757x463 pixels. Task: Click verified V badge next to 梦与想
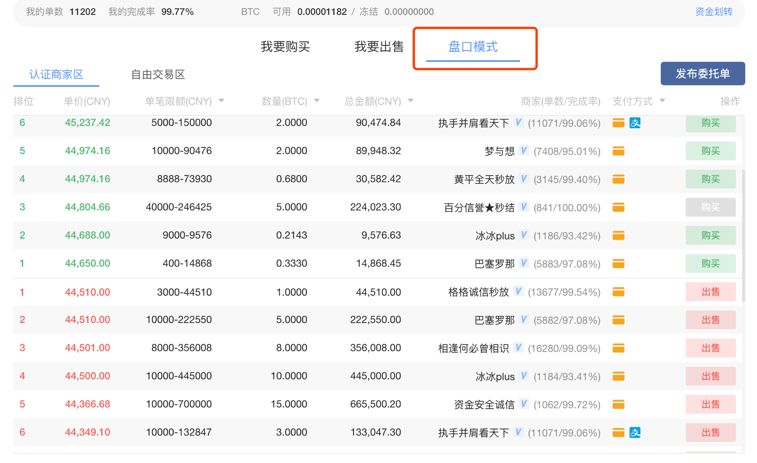tap(524, 151)
